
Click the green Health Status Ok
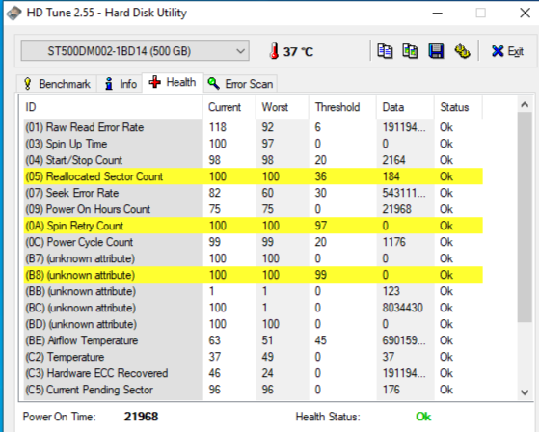423,417
